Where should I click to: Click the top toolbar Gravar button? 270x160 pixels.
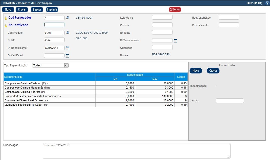[x=22, y=10]
